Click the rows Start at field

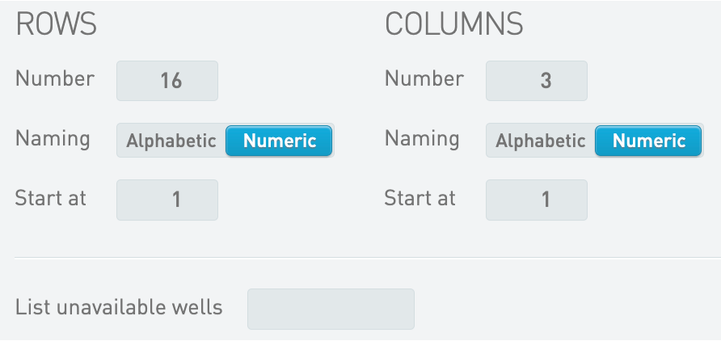[167, 200]
